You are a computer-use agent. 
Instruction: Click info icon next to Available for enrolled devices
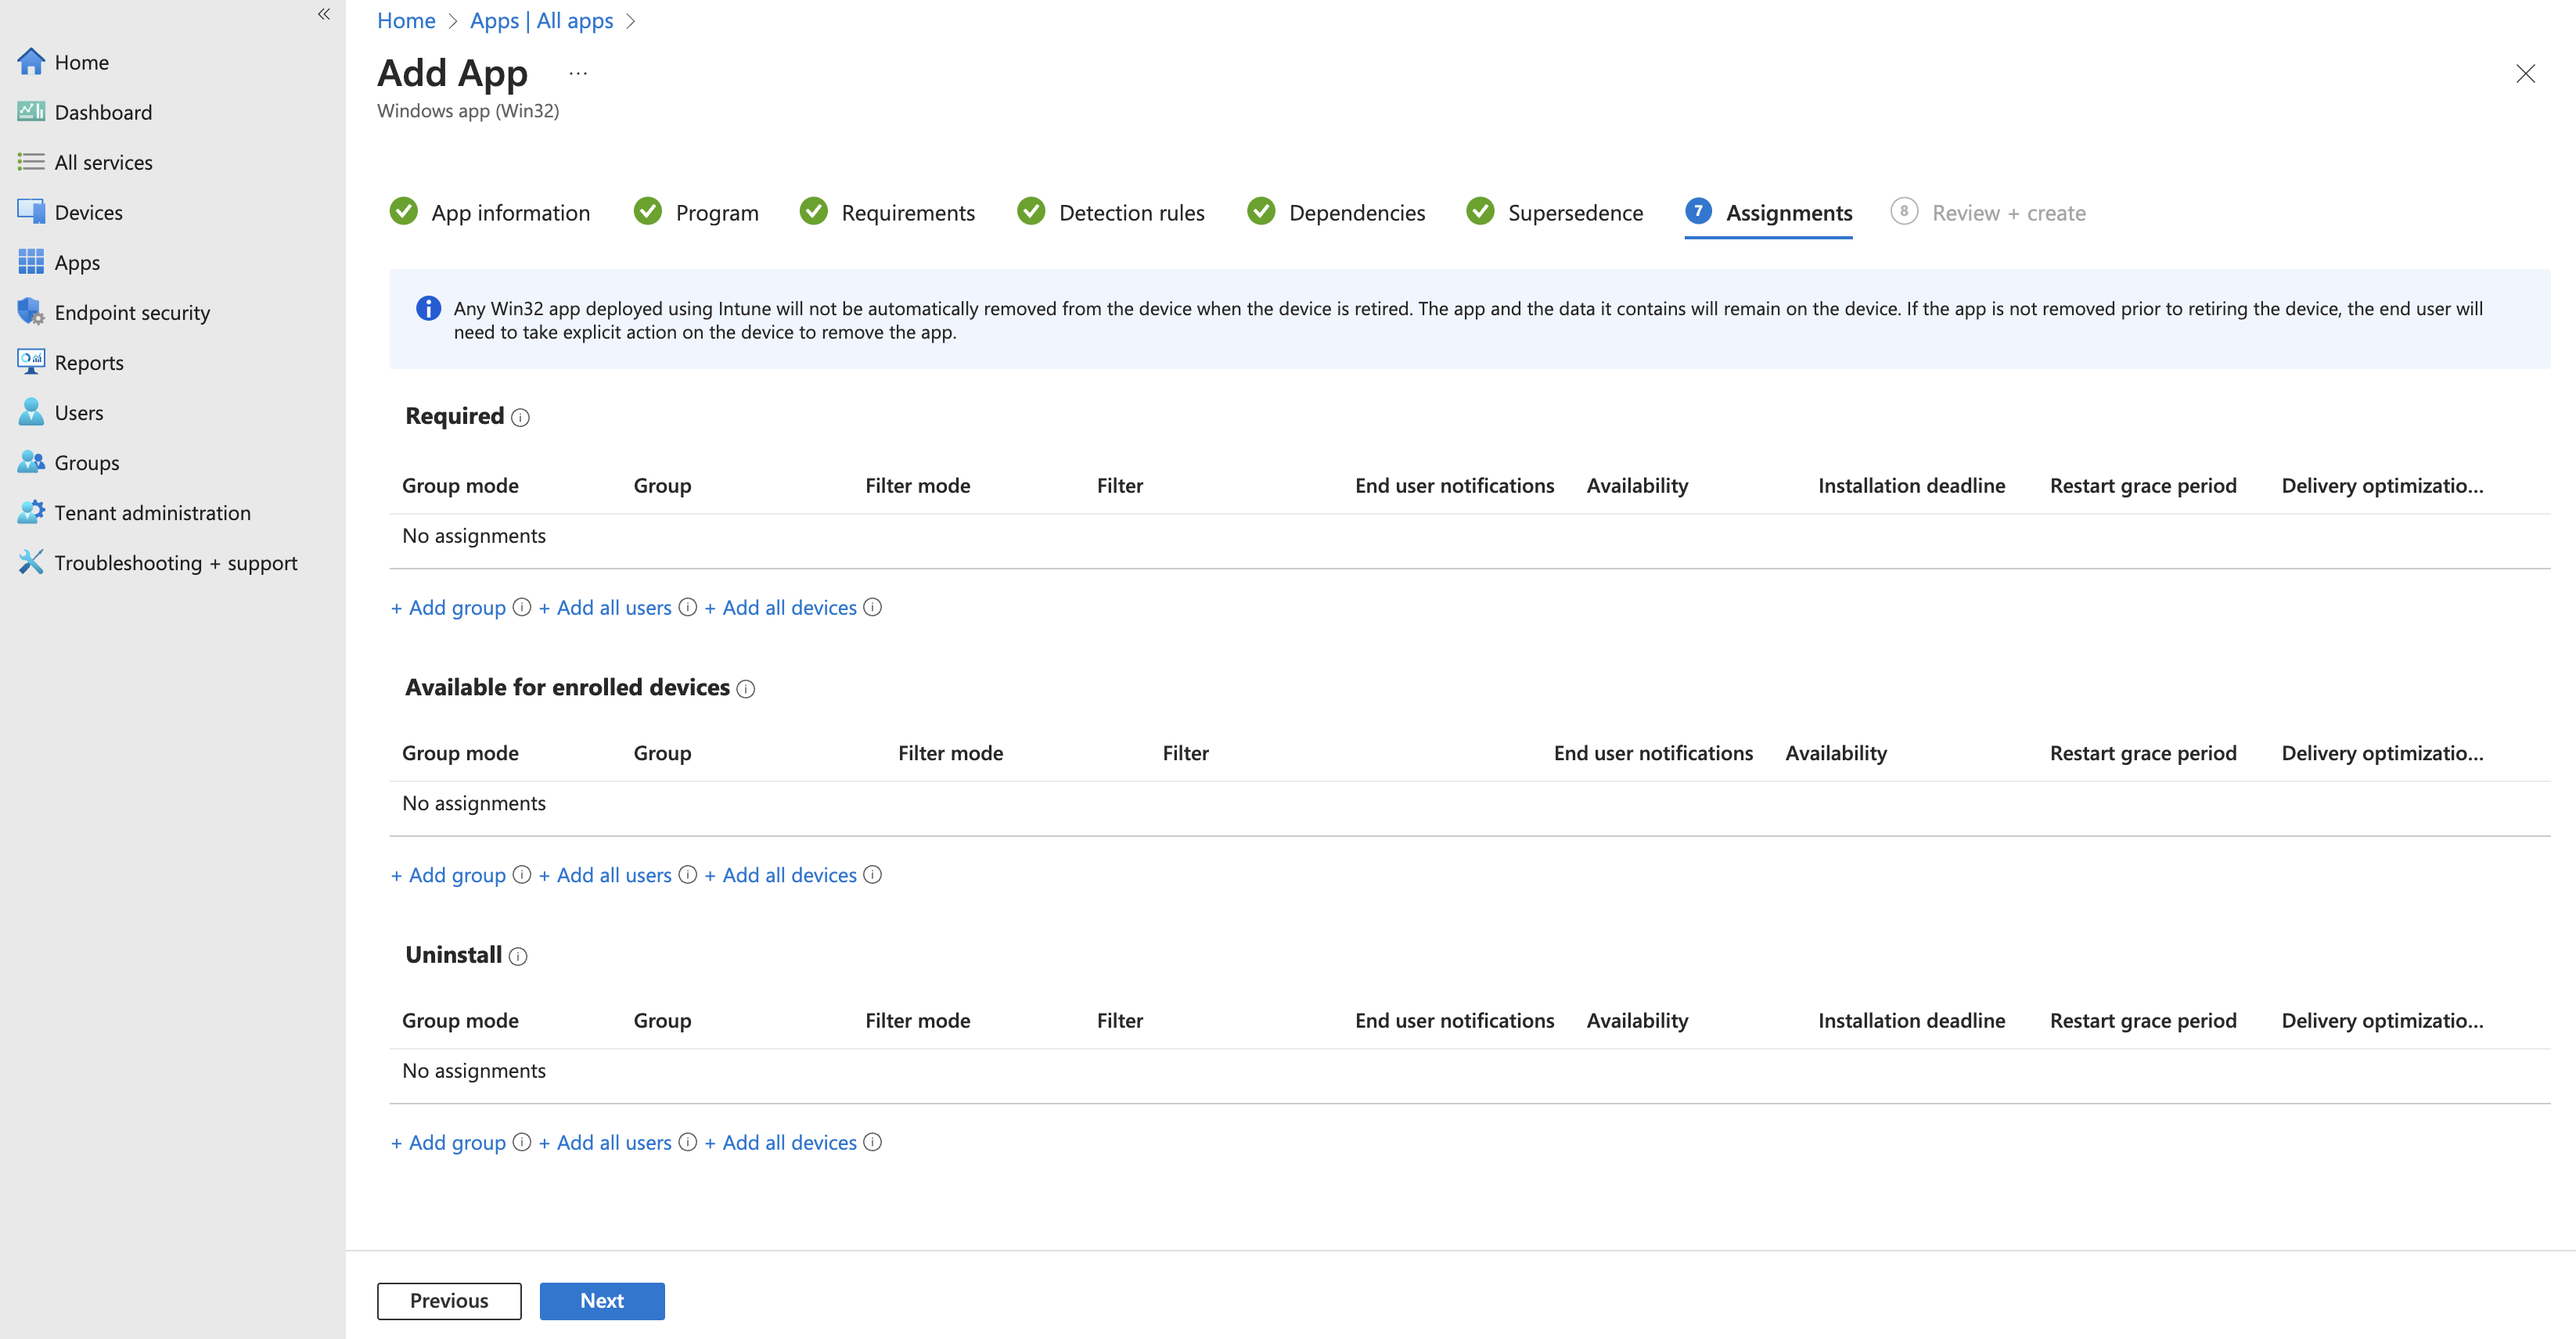tap(746, 688)
